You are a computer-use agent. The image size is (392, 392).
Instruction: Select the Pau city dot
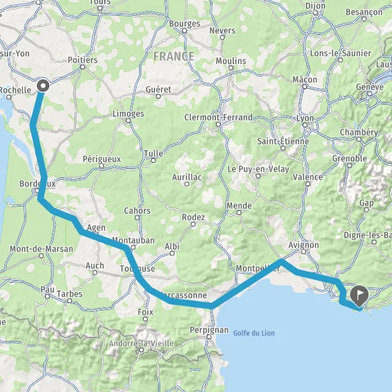[x=47, y=297]
